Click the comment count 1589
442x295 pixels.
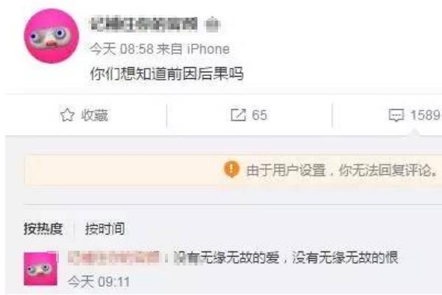pyautogui.click(x=425, y=115)
